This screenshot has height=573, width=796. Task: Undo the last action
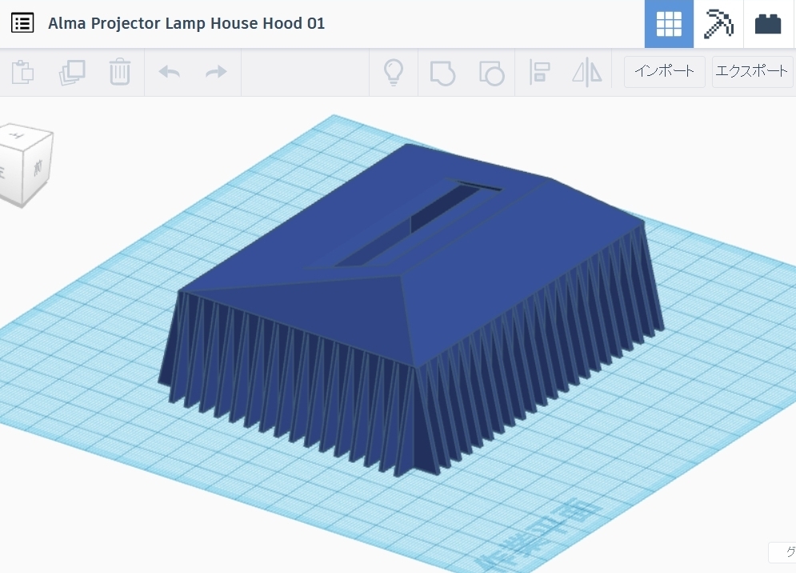169,72
